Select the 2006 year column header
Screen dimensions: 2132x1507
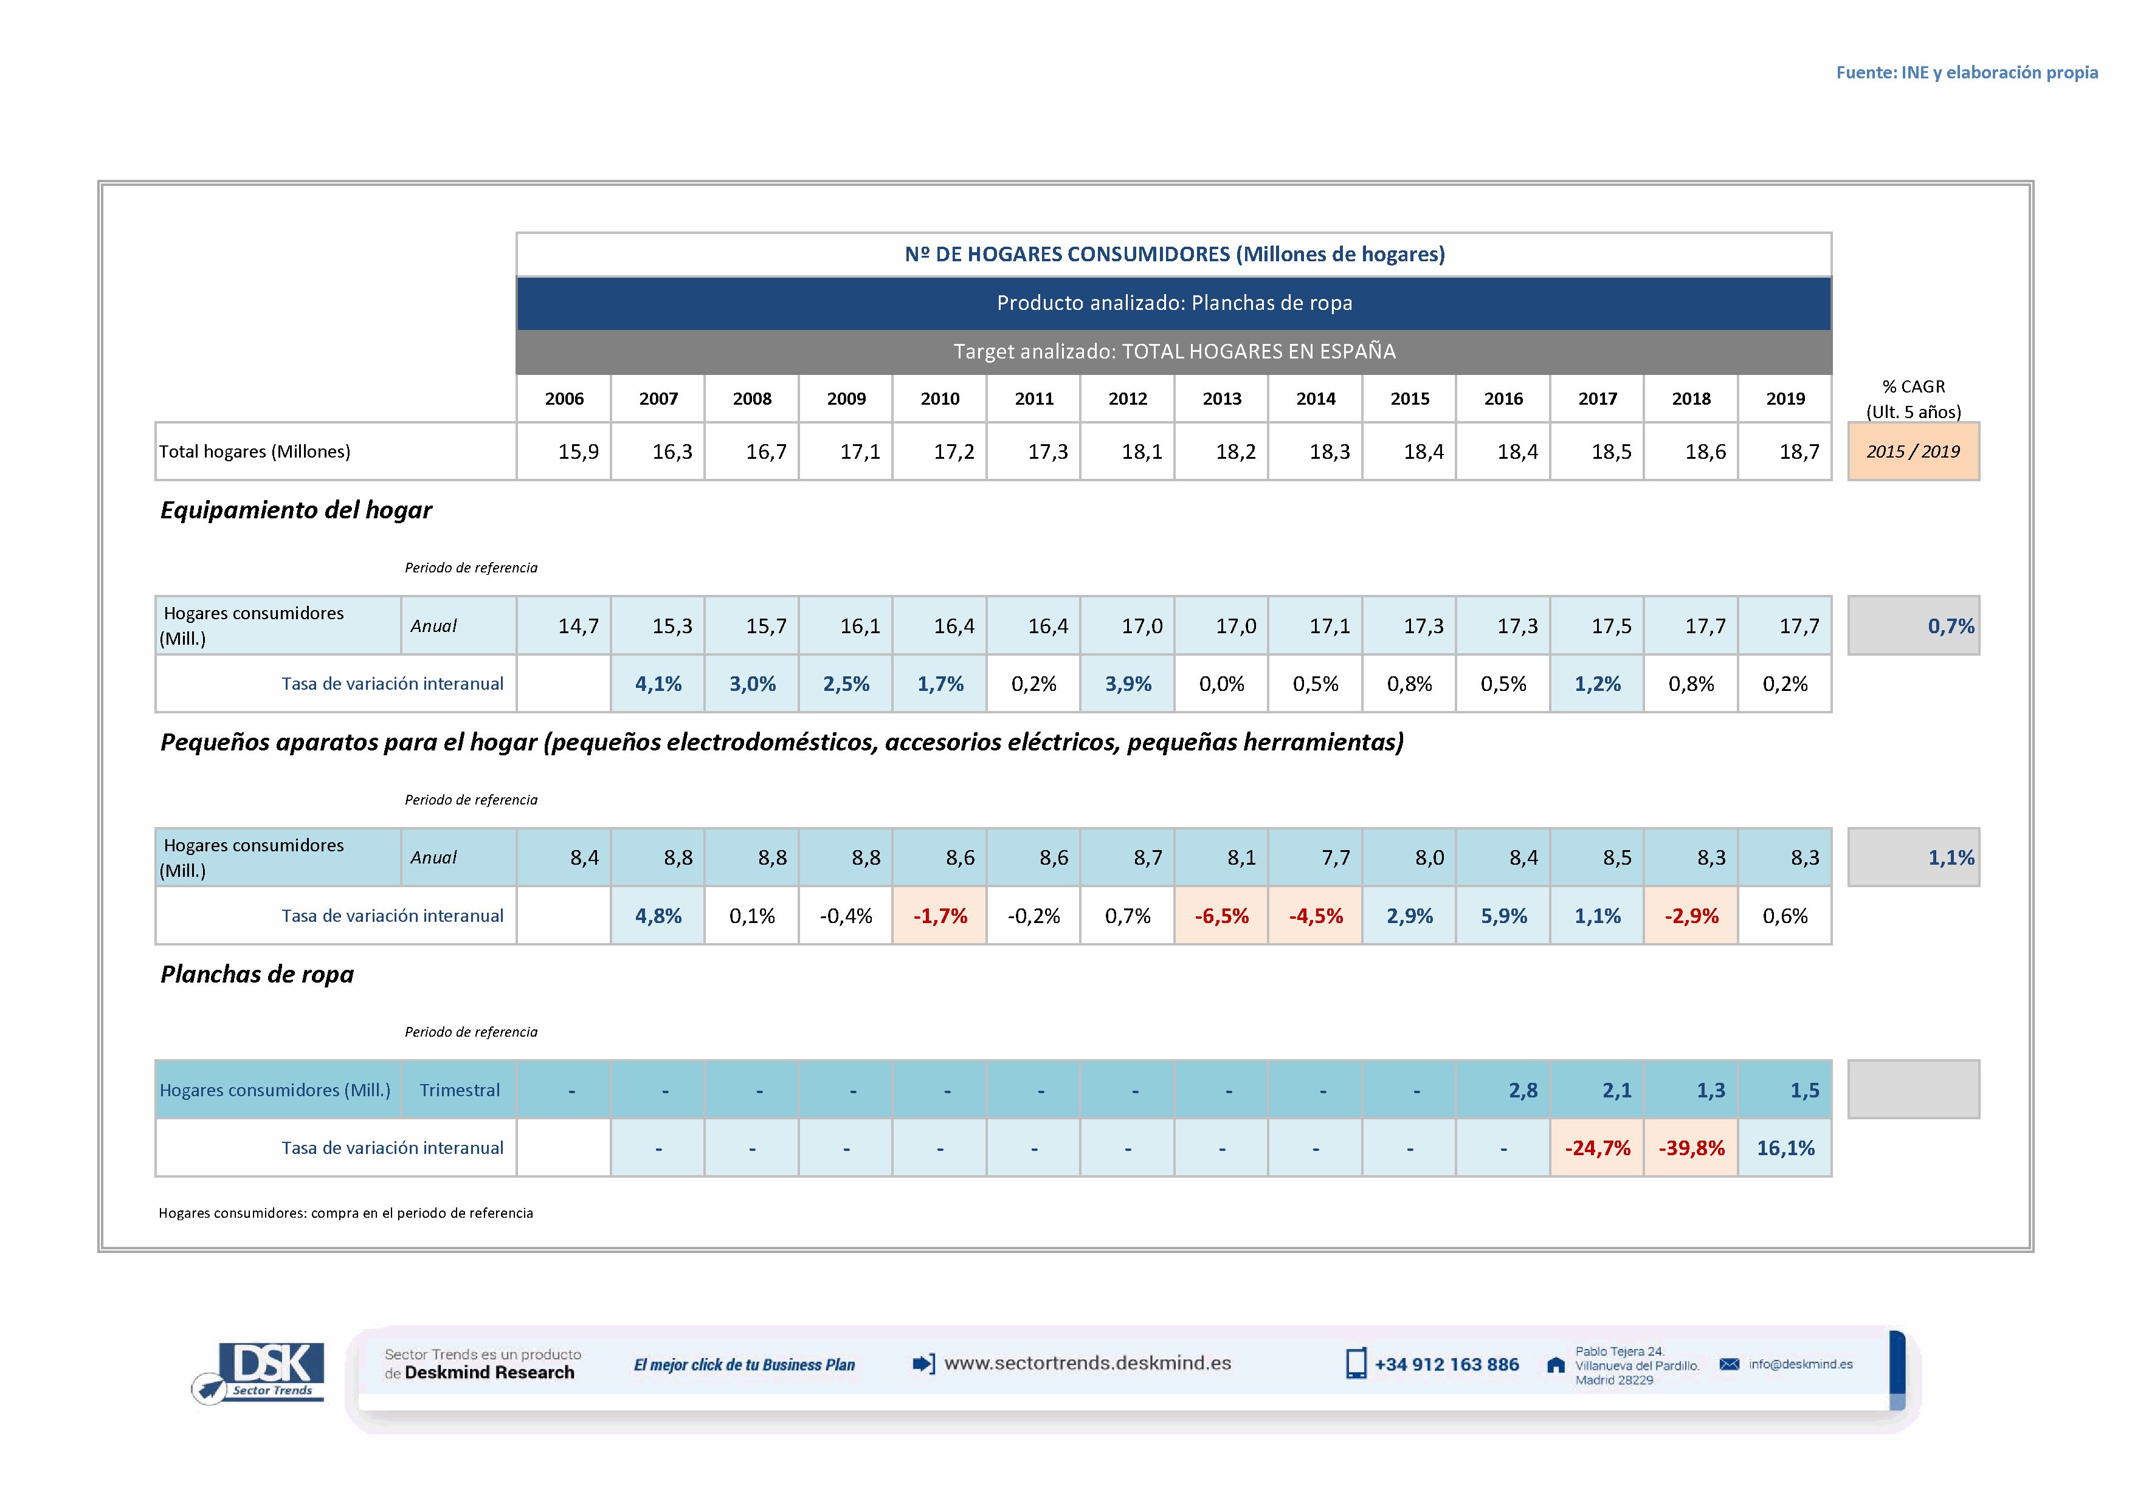click(x=564, y=399)
